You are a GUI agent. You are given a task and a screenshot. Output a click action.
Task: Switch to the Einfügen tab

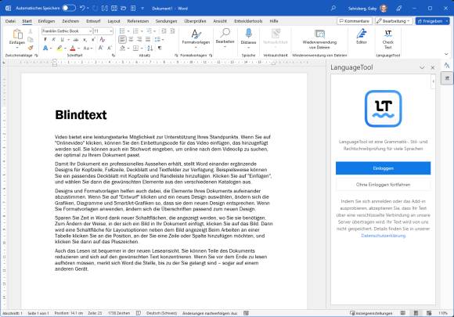[46, 21]
